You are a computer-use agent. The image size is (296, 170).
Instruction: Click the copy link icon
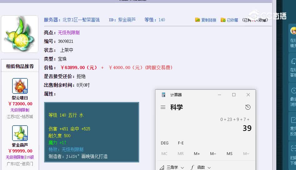(x=197, y=20)
